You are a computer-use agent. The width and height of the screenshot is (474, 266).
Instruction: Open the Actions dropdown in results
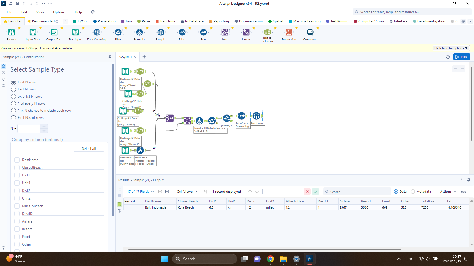tap(448, 192)
